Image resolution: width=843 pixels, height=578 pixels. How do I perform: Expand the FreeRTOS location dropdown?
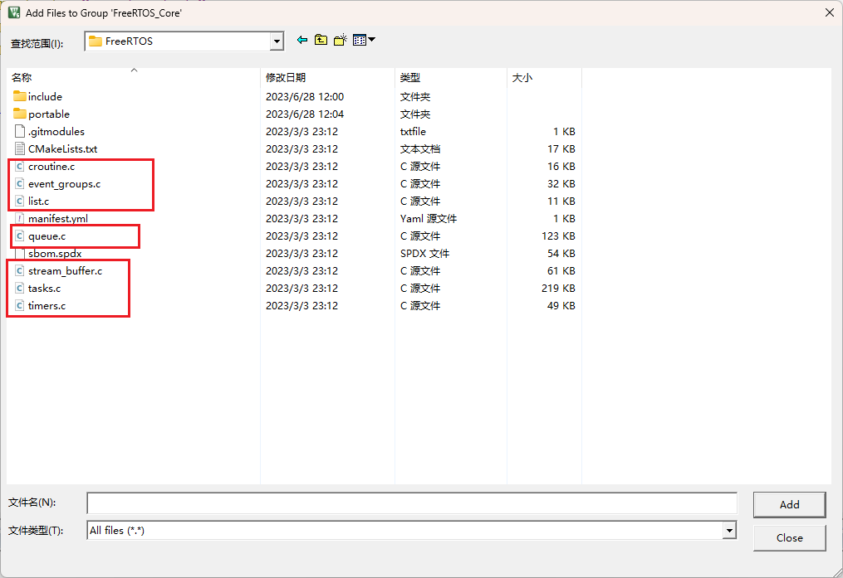pos(277,41)
